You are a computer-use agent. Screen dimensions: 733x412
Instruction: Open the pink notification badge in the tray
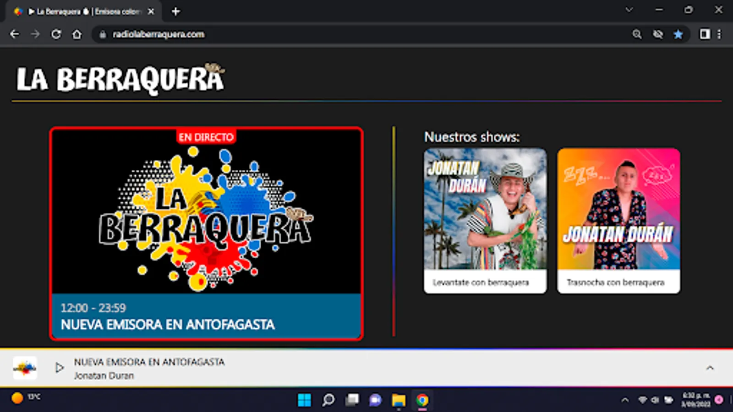click(x=719, y=400)
